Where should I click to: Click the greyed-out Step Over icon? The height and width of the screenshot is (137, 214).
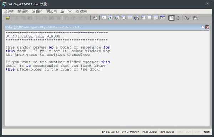[73, 18]
